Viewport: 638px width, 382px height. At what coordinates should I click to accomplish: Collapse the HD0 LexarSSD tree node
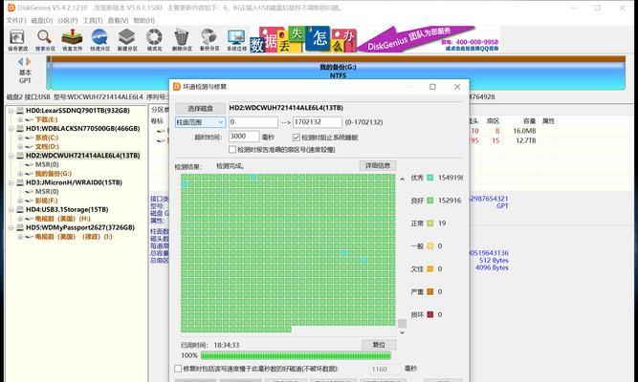(11, 111)
